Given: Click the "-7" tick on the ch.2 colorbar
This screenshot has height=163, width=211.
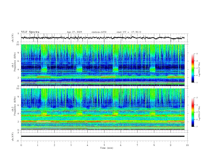Looking at the screenshot, I should pyautogui.click(x=196, y=127).
